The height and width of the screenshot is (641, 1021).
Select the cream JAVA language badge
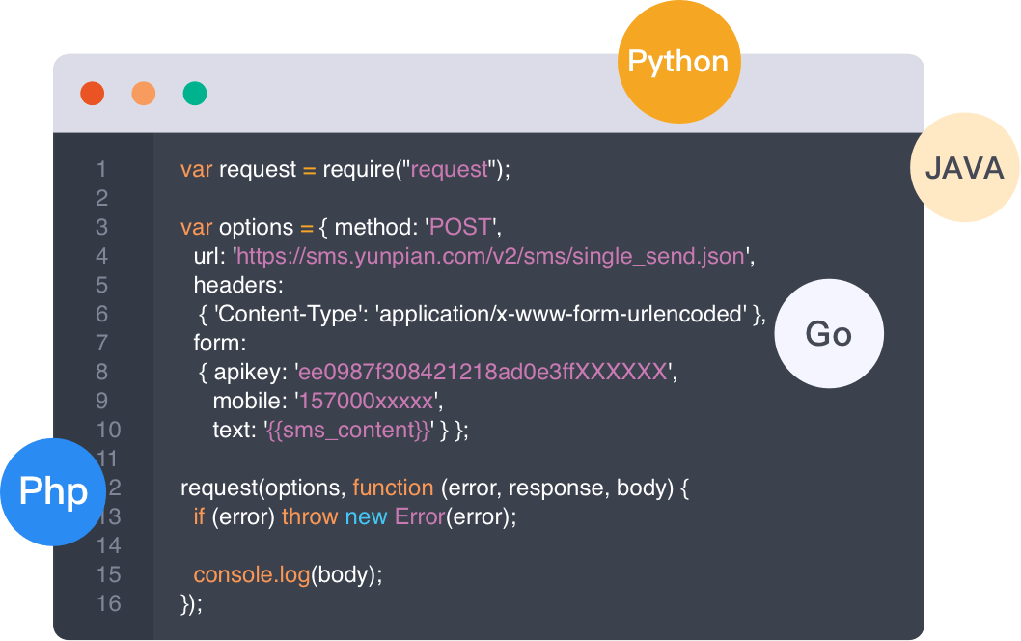[x=964, y=169]
